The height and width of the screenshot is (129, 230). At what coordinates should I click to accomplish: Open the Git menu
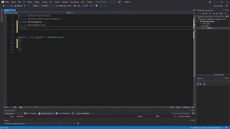click(24, 2)
